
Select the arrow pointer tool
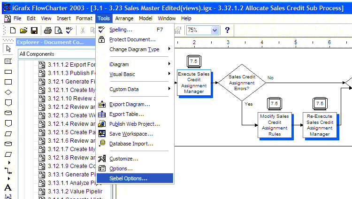8,48
